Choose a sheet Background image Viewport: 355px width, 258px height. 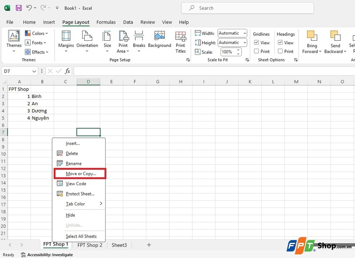click(159, 39)
